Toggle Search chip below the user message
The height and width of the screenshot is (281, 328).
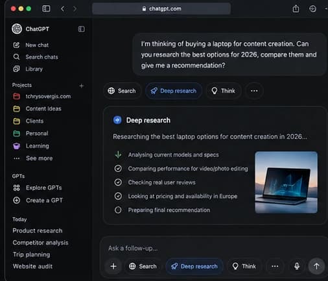[122, 91]
